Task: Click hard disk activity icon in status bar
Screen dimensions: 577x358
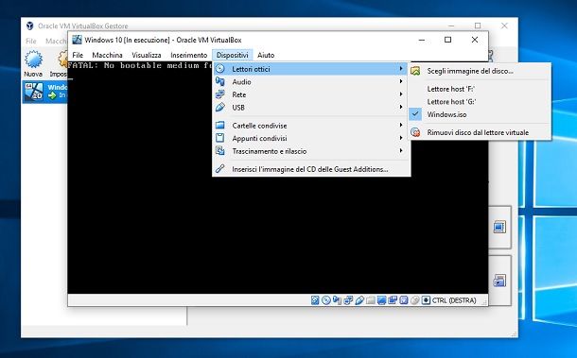Action: click(315, 300)
